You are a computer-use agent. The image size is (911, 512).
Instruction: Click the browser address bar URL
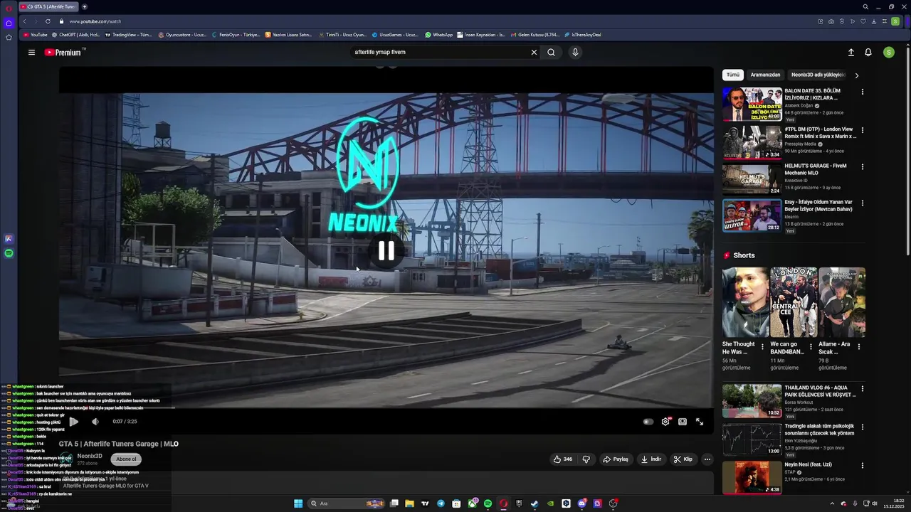[95, 21]
